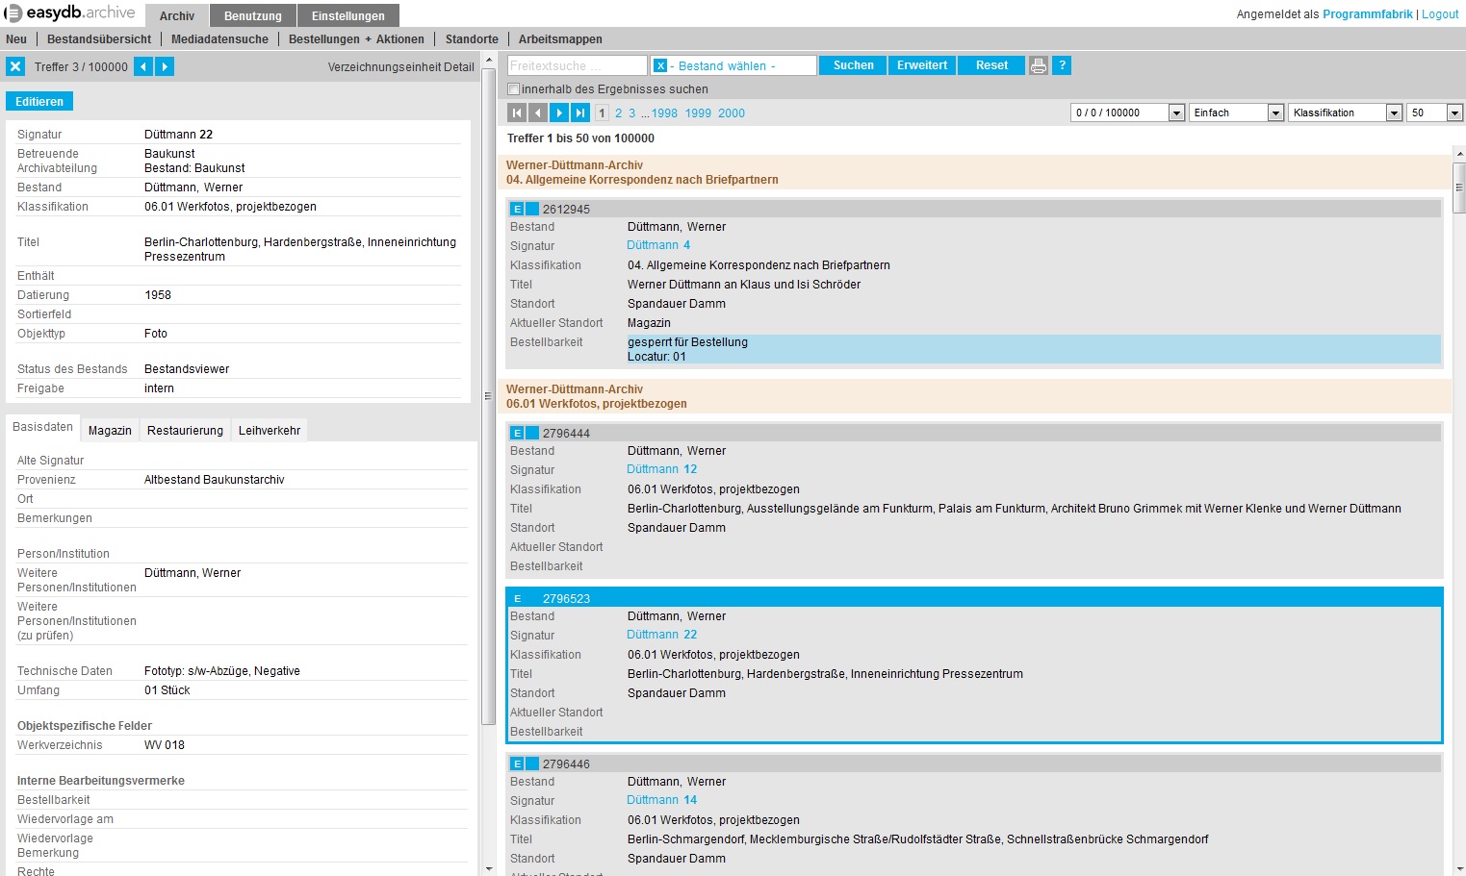The image size is (1466, 876).
Task: Clear the Bestand wählen selection X
Action: pyautogui.click(x=660, y=65)
